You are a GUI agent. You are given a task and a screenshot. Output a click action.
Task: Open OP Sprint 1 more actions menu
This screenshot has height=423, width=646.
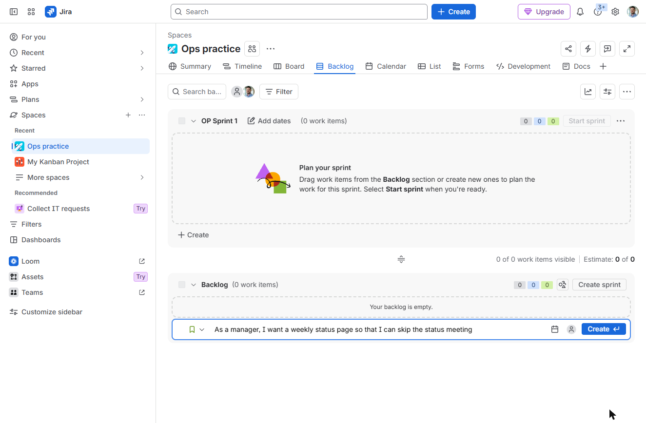pyautogui.click(x=621, y=121)
